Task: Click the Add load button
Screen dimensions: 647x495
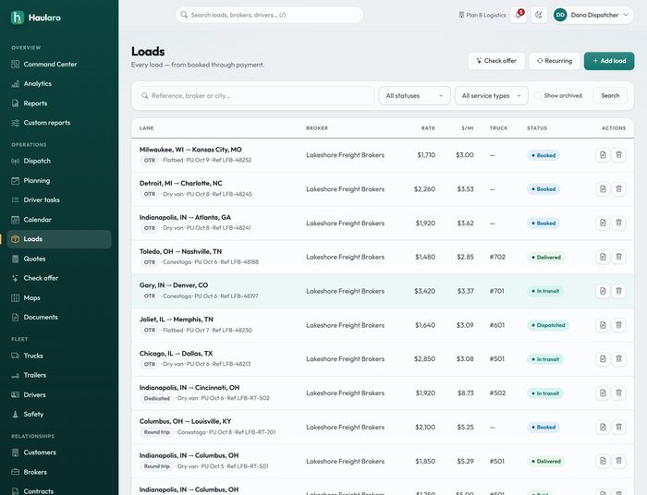Action: [609, 61]
